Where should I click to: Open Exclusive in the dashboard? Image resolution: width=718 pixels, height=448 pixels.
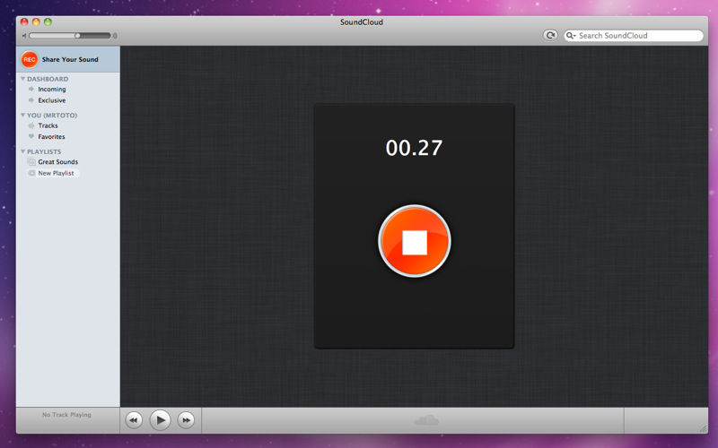point(52,100)
